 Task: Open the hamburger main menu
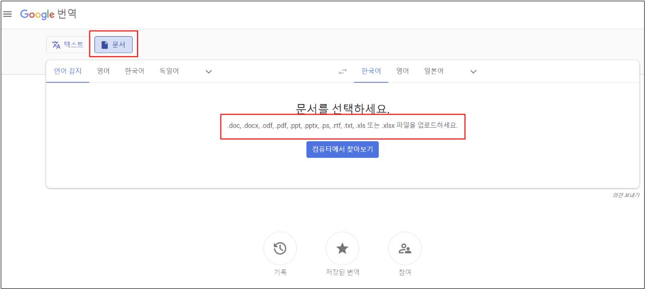[8, 14]
